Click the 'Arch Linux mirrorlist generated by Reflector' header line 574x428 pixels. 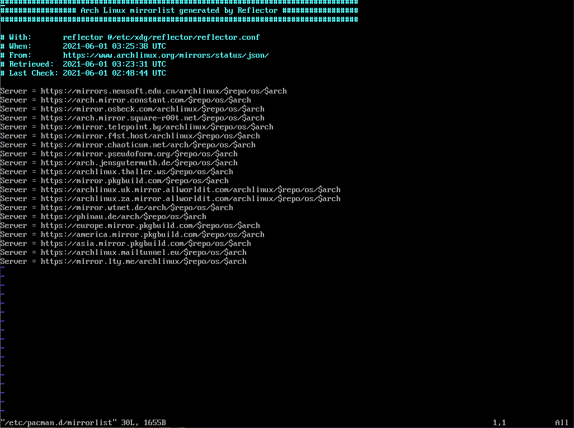(179, 10)
